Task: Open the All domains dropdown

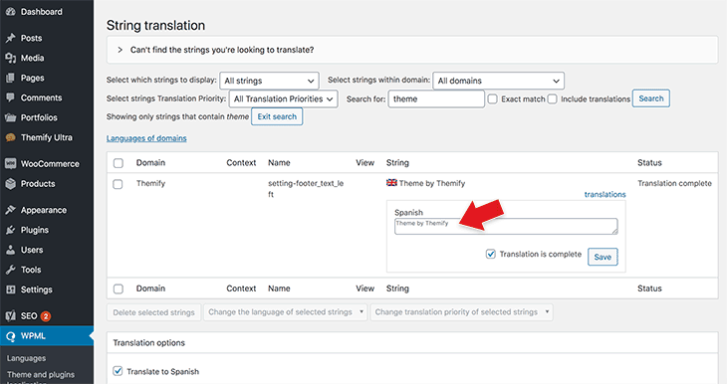Action: 498,81
